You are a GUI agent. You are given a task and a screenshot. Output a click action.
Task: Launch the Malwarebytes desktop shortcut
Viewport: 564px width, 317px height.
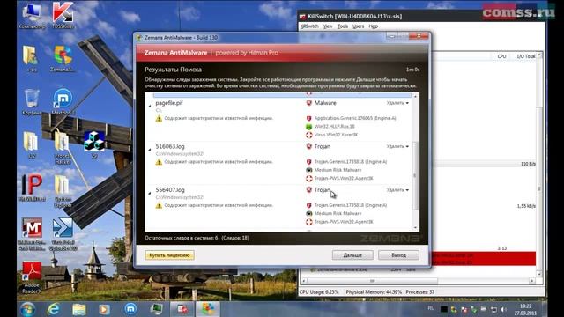[32, 234]
